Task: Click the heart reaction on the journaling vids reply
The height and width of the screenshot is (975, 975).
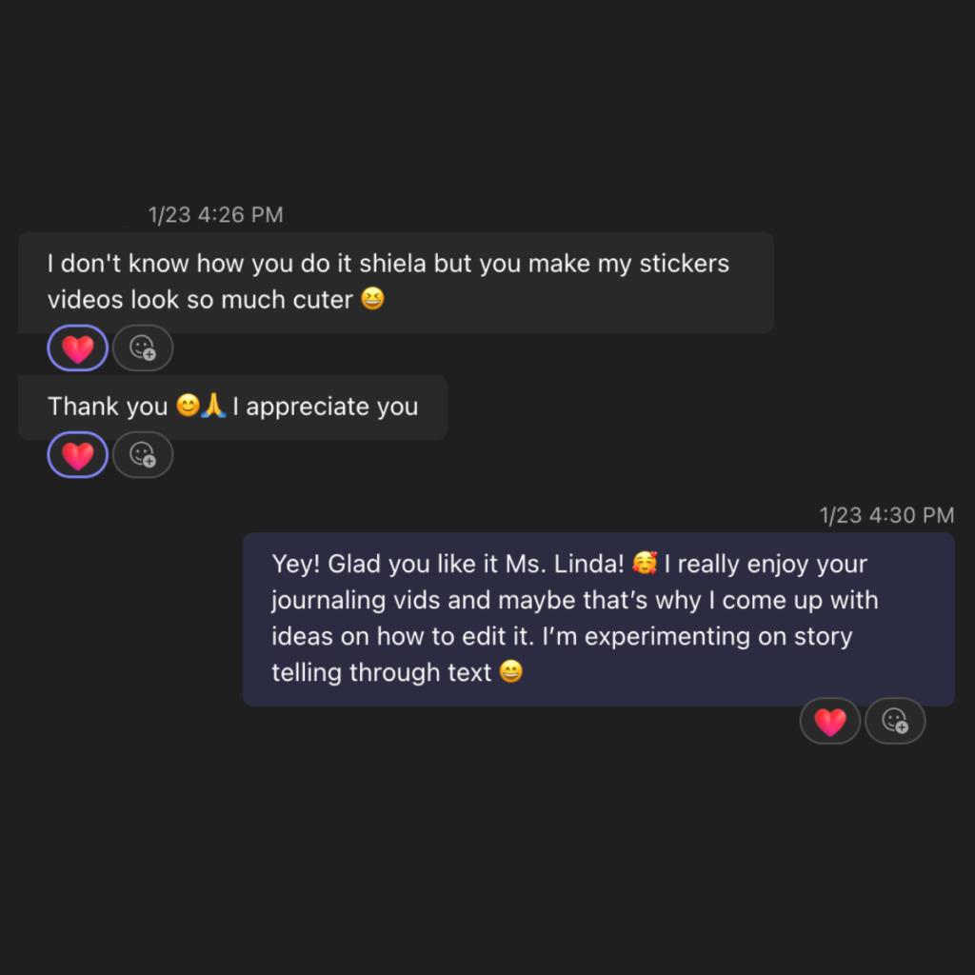Action: coord(829,721)
